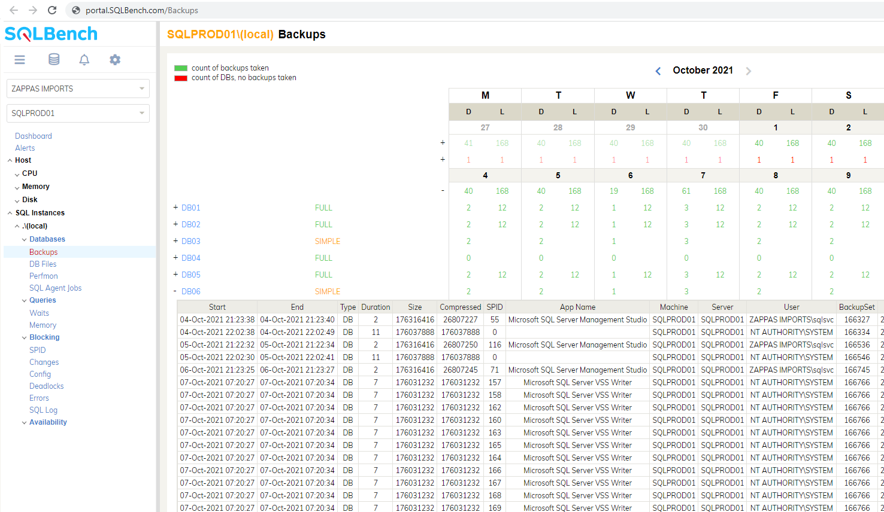
Task: Open the settings gear icon
Action: point(115,60)
